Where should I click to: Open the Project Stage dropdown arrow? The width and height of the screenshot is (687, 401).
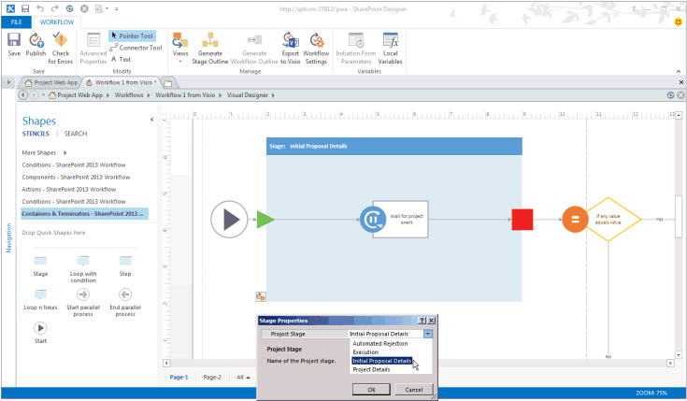[428, 334]
